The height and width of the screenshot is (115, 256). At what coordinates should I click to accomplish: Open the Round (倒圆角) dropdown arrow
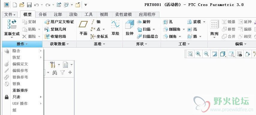tap(184, 29)
